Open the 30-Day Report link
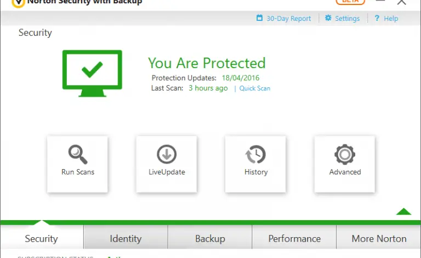 click(289, 19)
